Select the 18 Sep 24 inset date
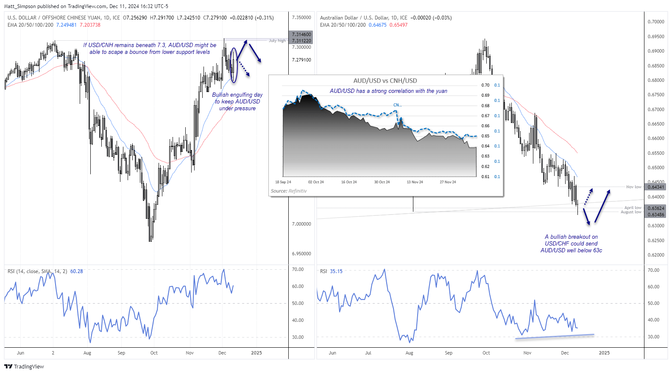 pyautogui.click(x=283, y=182)
